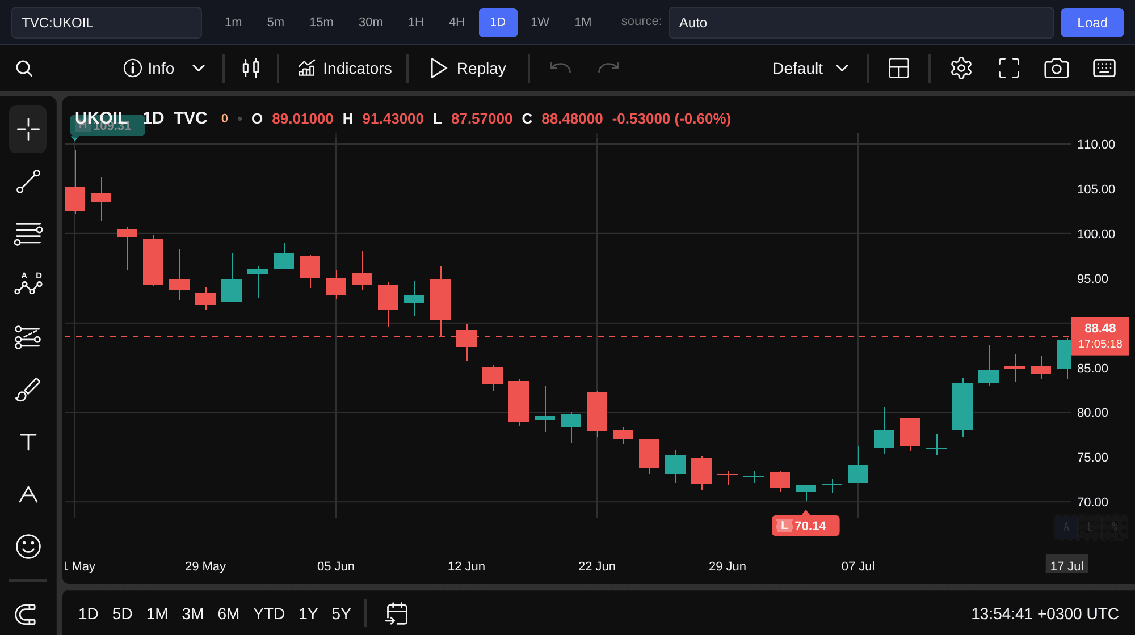Switch to the 5m timeframe

pyautogui.click(x=275, y=22)
